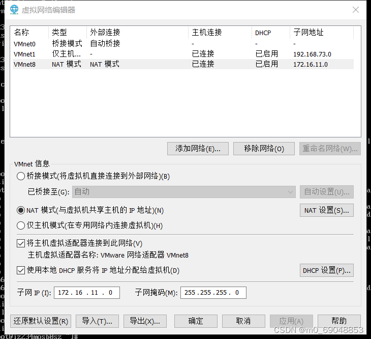The height and width of the screenshot is (339, 371).
Task: Close the 虚拟网络编辑器 dialog
Action: pos(355,10)
